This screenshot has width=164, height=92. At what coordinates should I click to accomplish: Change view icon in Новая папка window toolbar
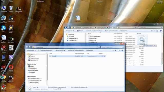tap(113, 51)
